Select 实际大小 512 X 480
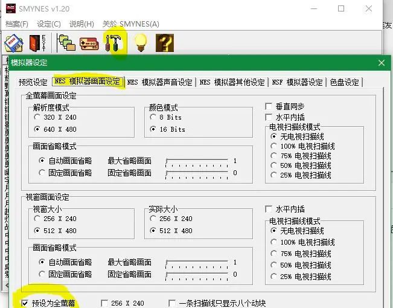 (171, 231)
